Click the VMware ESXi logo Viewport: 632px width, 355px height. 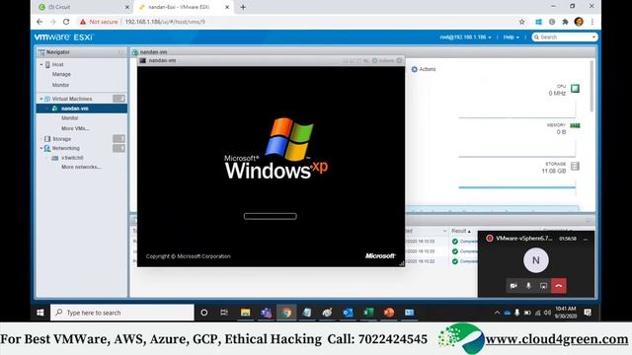click(x=63, y=37)
